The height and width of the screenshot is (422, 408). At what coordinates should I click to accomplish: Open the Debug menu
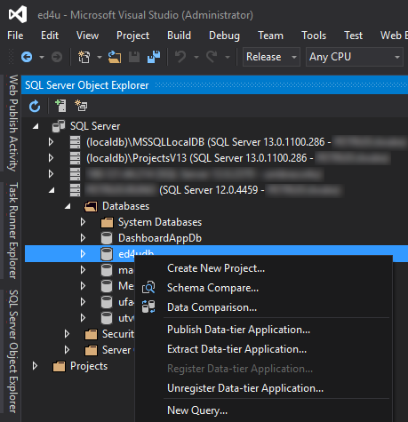coord(224,36)
